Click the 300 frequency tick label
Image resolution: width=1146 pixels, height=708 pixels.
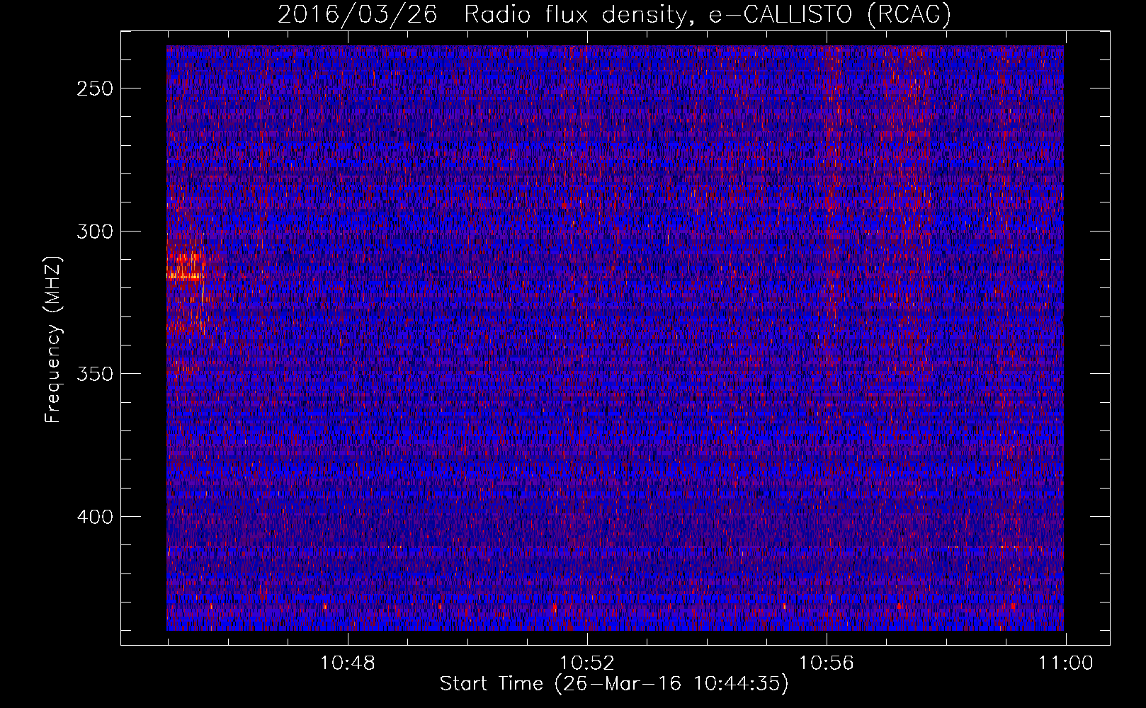[x=94, y=232]
